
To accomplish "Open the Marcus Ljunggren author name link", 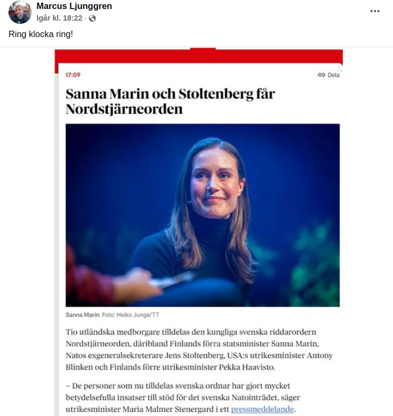I will click(x=74, y=6).
